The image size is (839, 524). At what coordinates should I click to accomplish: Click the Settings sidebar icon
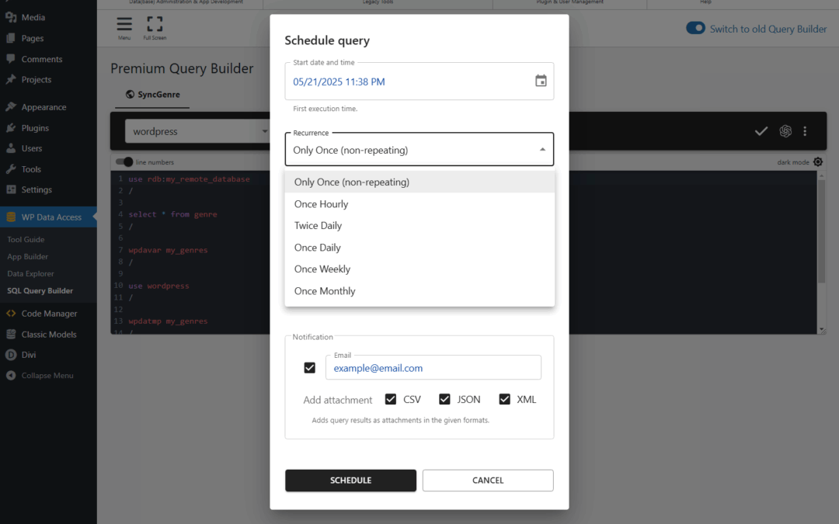[x=11, y=190]
